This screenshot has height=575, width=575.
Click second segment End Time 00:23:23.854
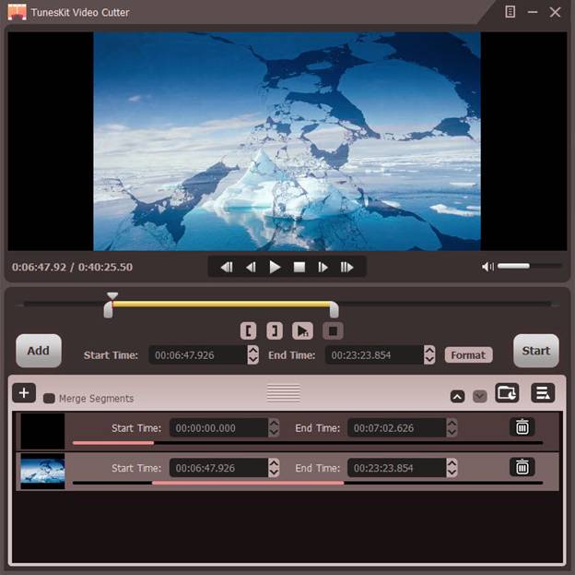tap(397, 468)
